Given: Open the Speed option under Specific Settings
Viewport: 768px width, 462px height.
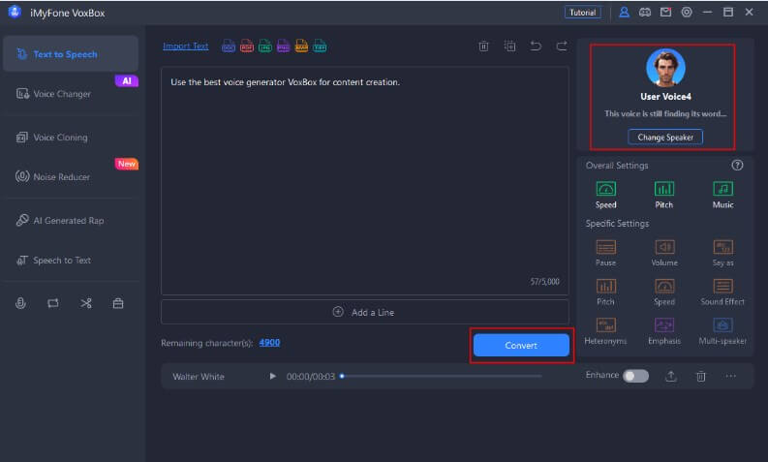Looking at the screenshot, I should tap(664, 292).
